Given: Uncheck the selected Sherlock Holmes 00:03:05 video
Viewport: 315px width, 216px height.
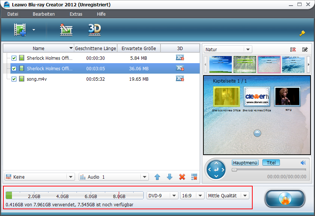Looking at the screenshot, I should [x=14, y=69].
